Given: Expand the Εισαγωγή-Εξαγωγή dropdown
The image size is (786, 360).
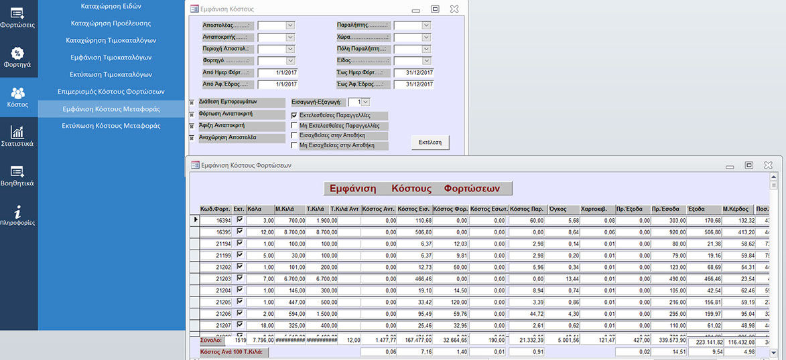Looking at the screenshot, I should (x=365, y=102).
